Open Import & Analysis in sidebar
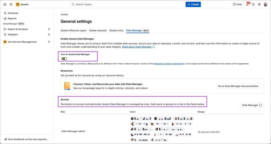 18,29
